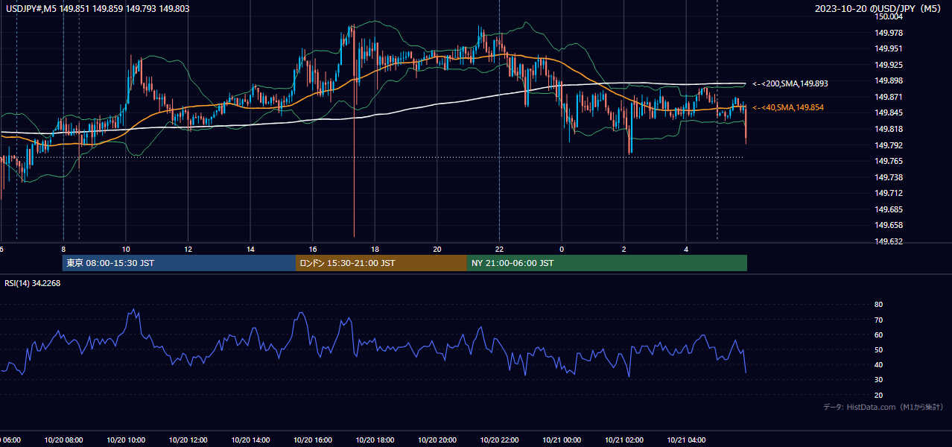Click price axis value 149.658

coord(889,226)
